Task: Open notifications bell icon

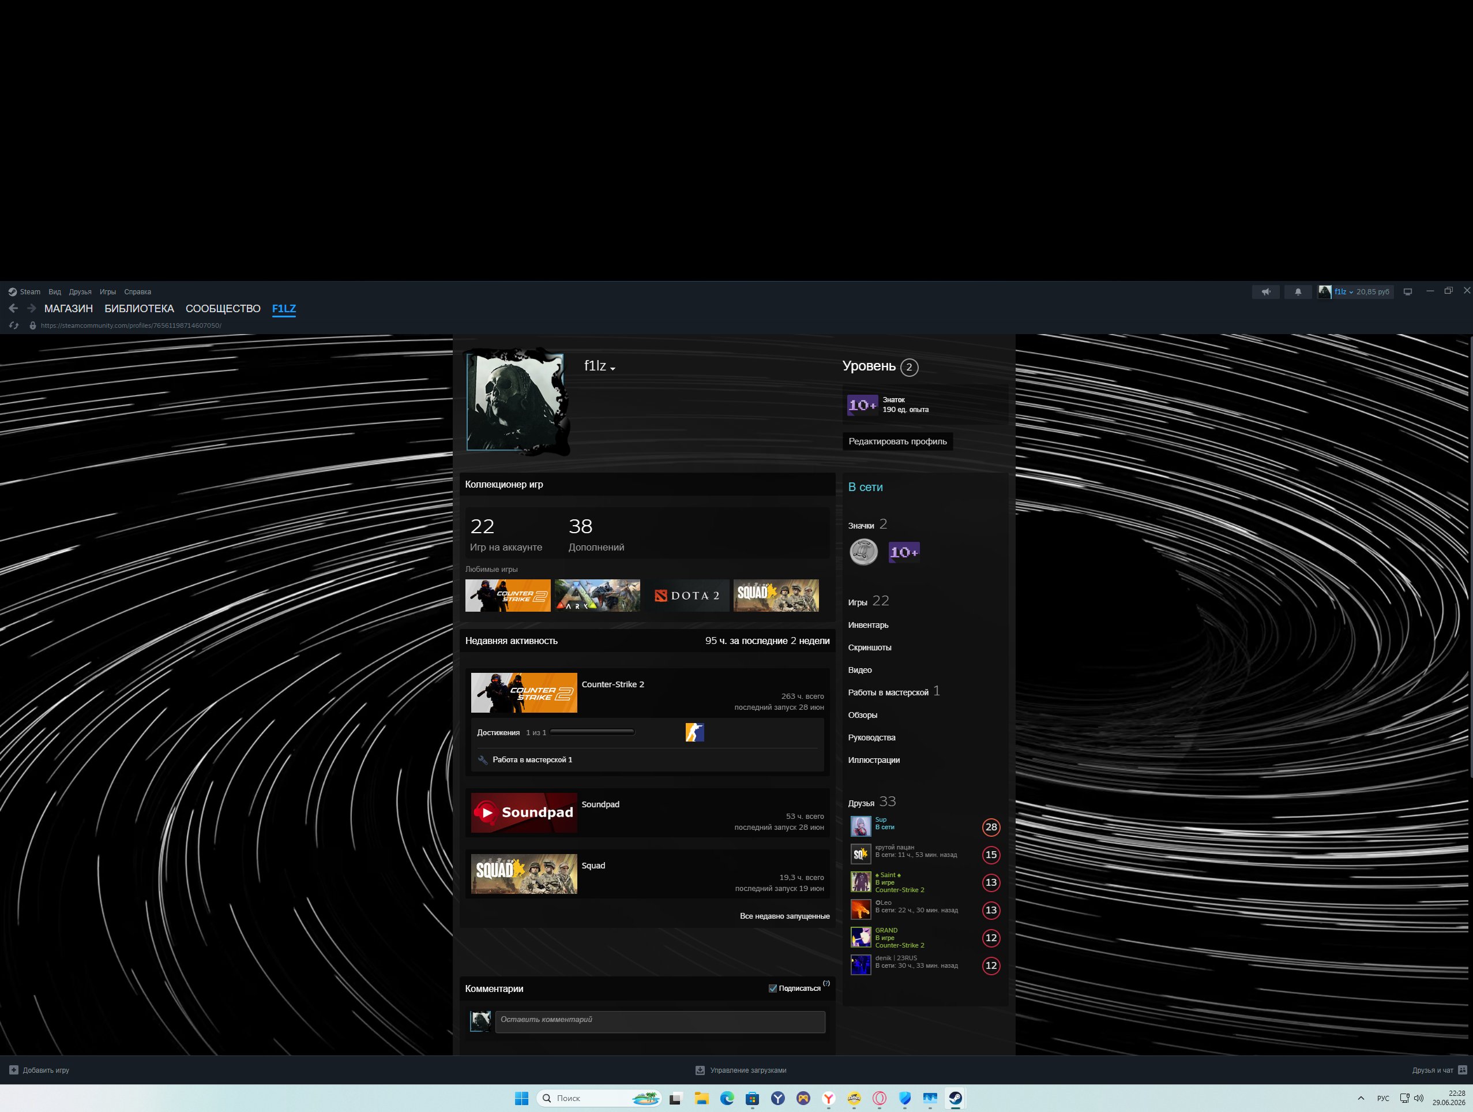Action: [x=1298, y=292]
